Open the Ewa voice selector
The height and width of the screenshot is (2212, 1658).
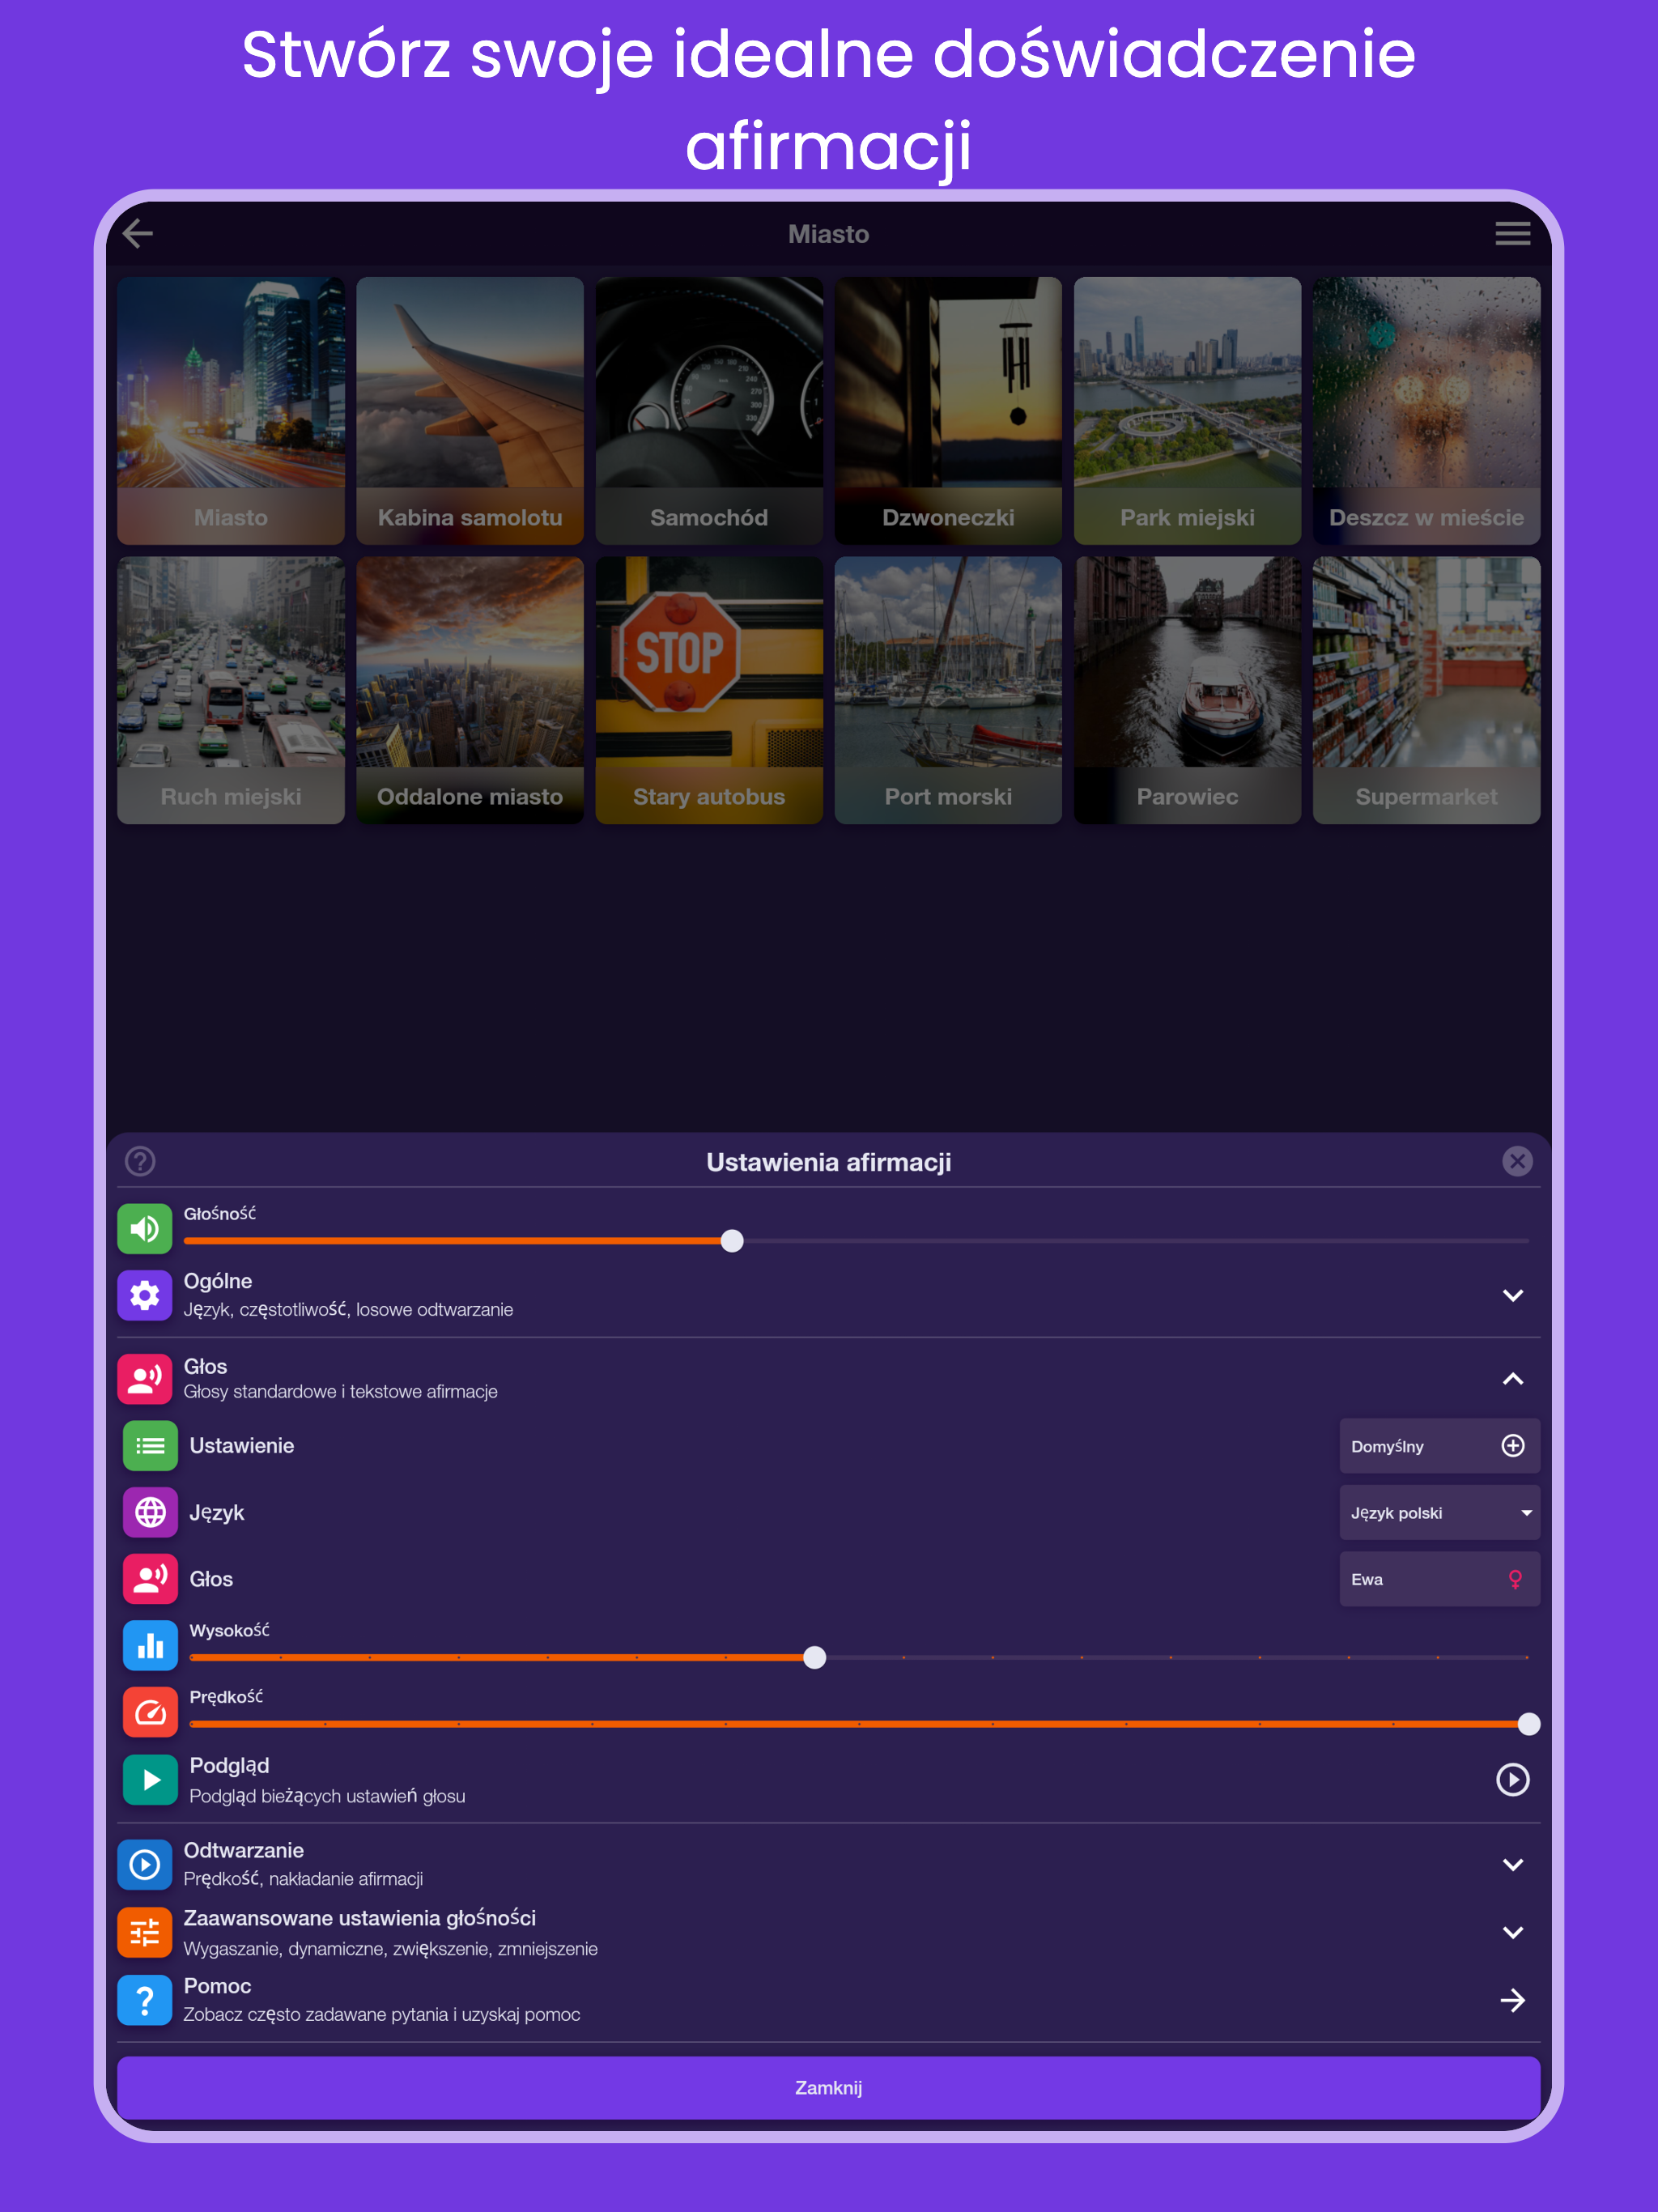[1439, 1579]
